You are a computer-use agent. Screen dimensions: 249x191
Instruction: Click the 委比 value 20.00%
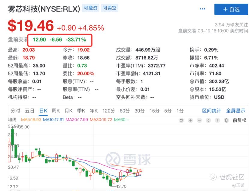pos(86,74)
